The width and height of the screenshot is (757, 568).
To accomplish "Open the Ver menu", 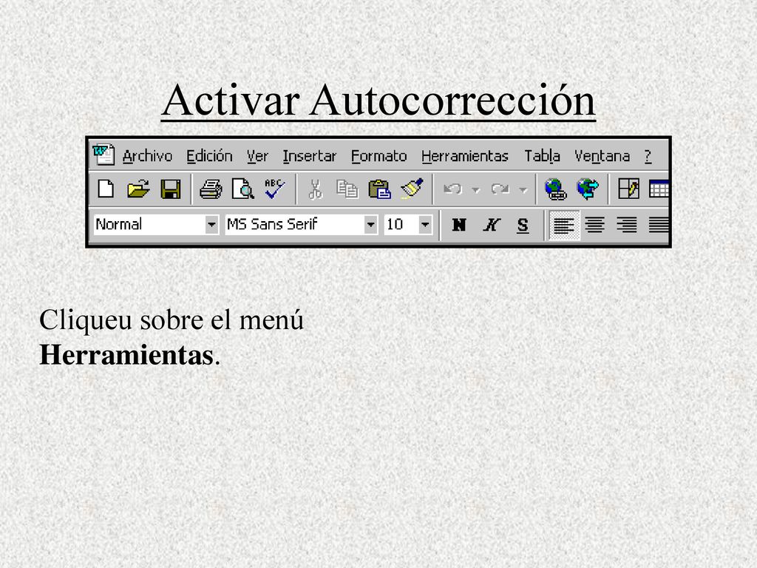I will coord(257,156).
